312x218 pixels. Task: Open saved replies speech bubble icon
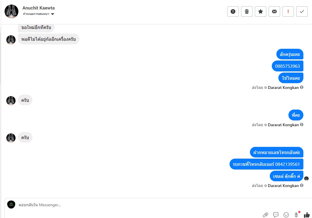pos(276,215)
